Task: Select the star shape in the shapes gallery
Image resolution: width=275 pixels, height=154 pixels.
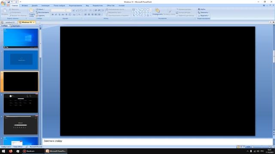Action: [x=148, y=15]
